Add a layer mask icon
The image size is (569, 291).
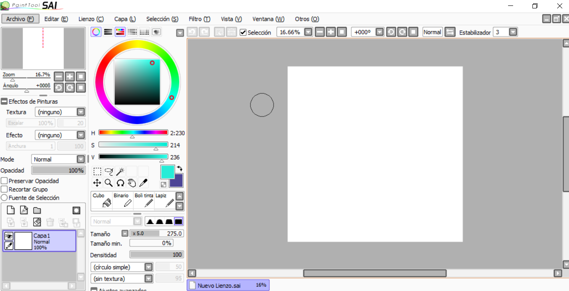pos(76,210)
